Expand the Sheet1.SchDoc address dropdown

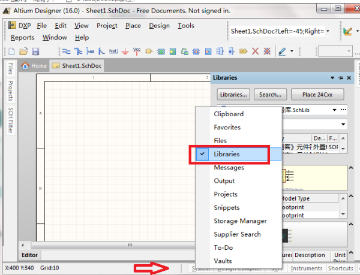[x=328, y=31]
